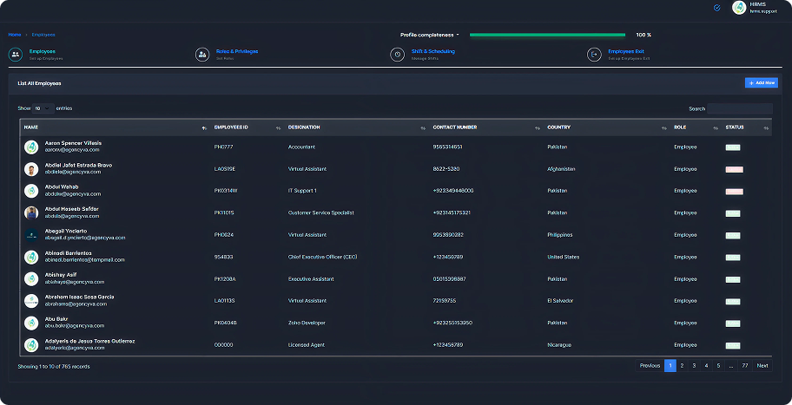The width and height of the screenshot is (792, 405).
Task: Click status badge for Aaron Spencer Villasis
Action: click(x=733, y=147)
